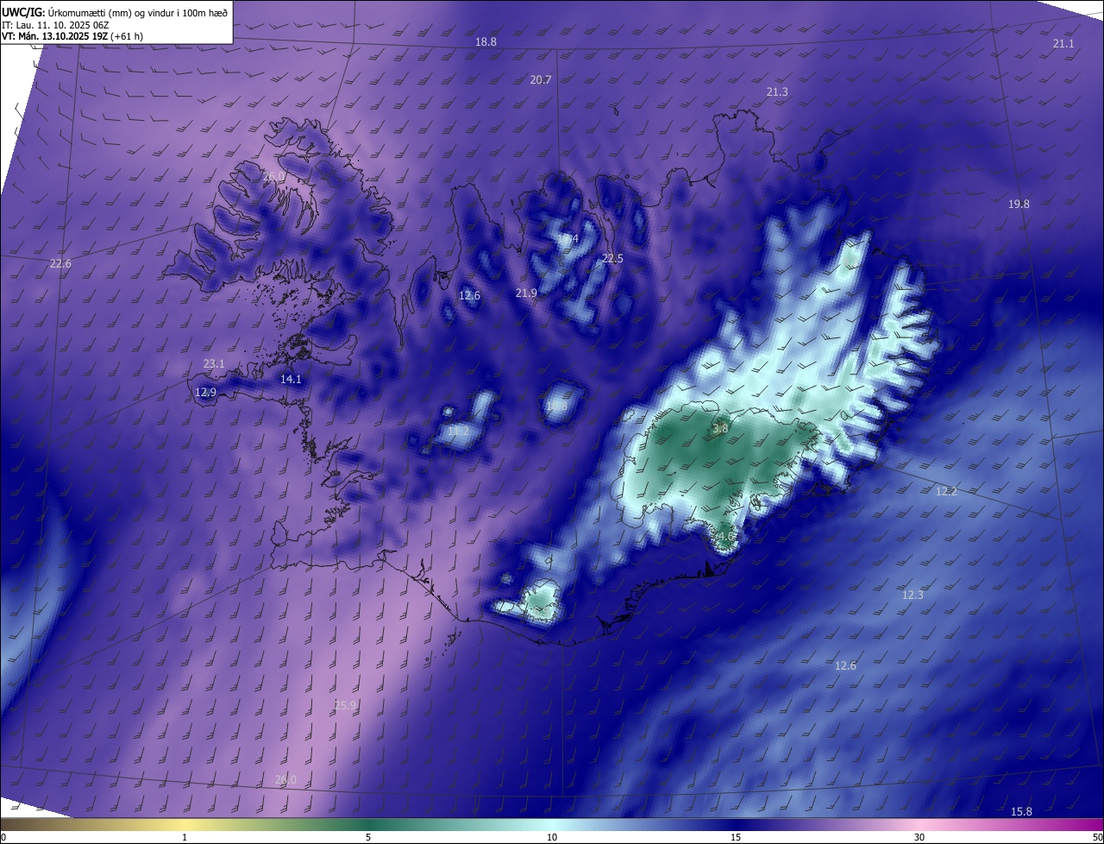Click the 18.8 value label
The width and height of the screenshot is (1104, 844).
pyautogui.click(x=486, y=42)
